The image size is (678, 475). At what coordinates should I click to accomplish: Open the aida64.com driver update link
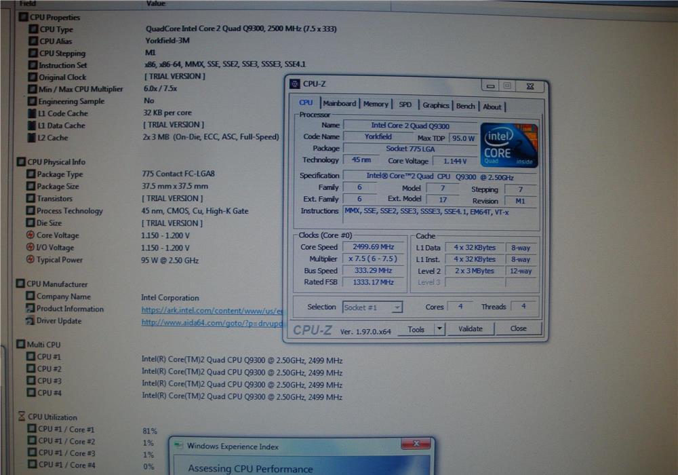click(x=212, y=323)
